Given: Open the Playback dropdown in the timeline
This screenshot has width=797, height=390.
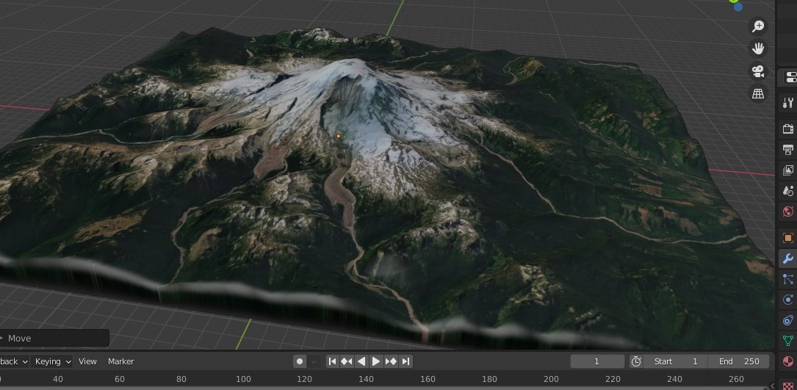Looking at the screenshot, I should [x=13, y=361].
